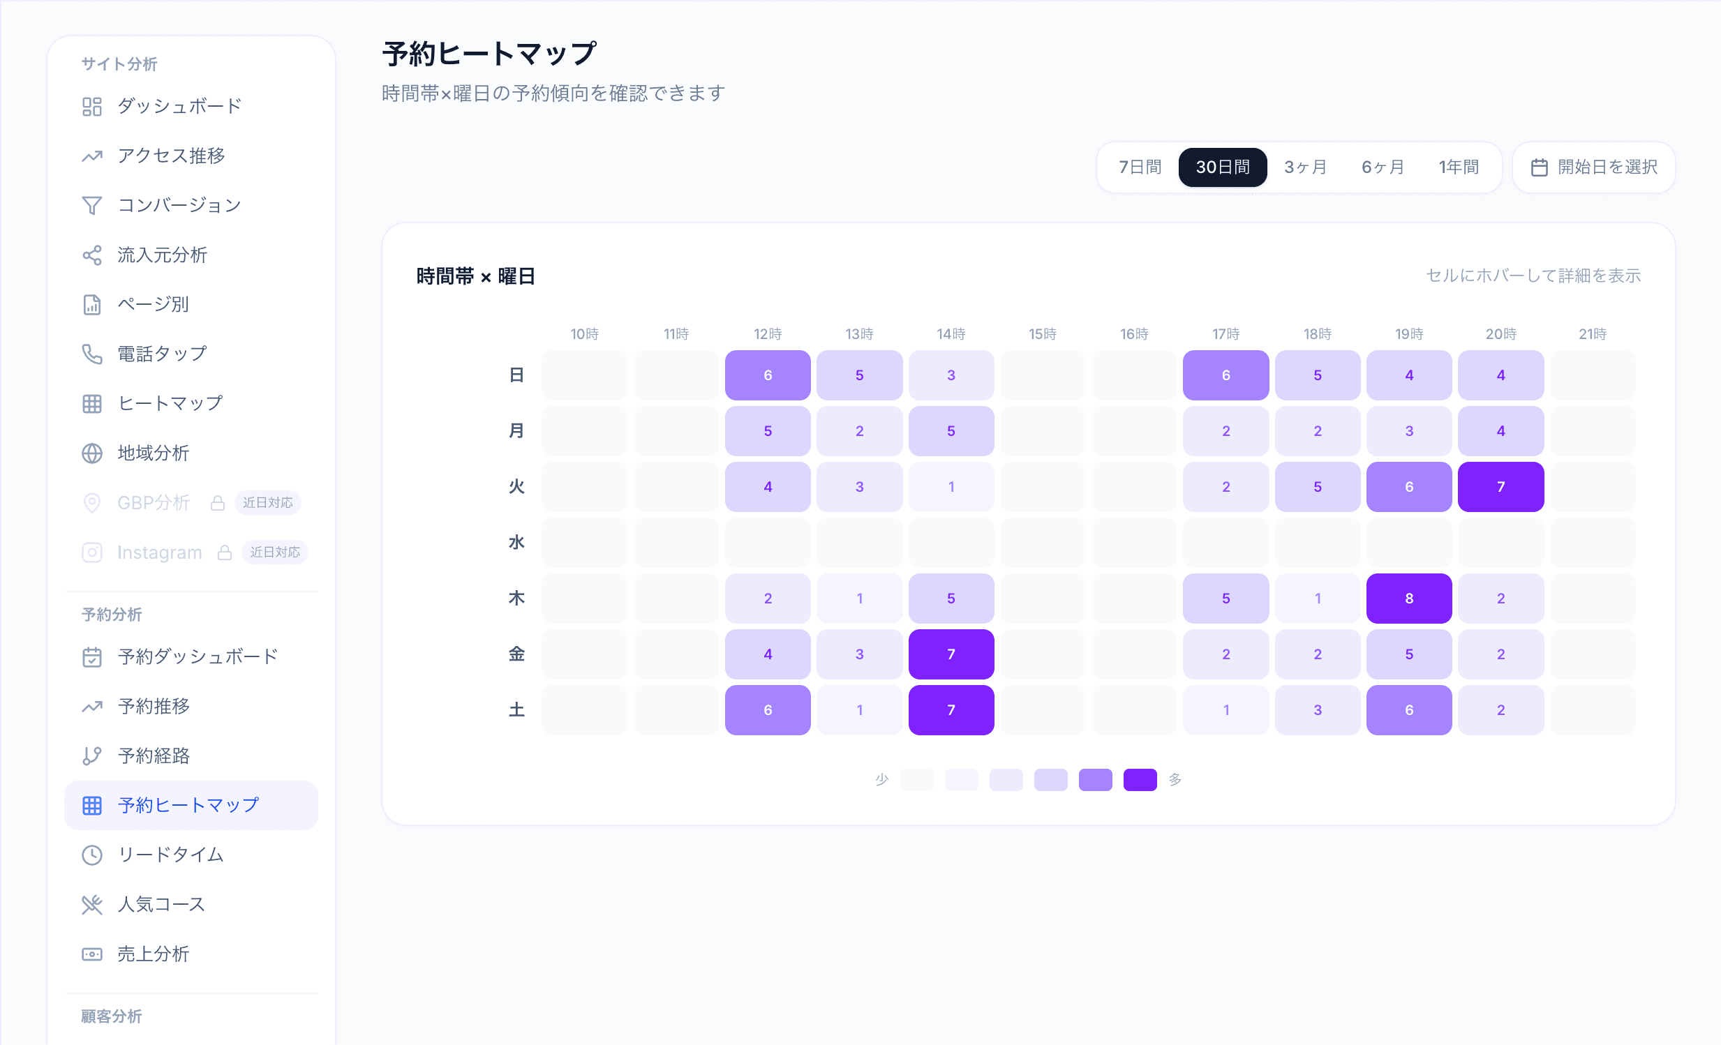Click the darkest purple legend swatch
This screenshot has width=1721, height=1045.
pos(1139,779)
